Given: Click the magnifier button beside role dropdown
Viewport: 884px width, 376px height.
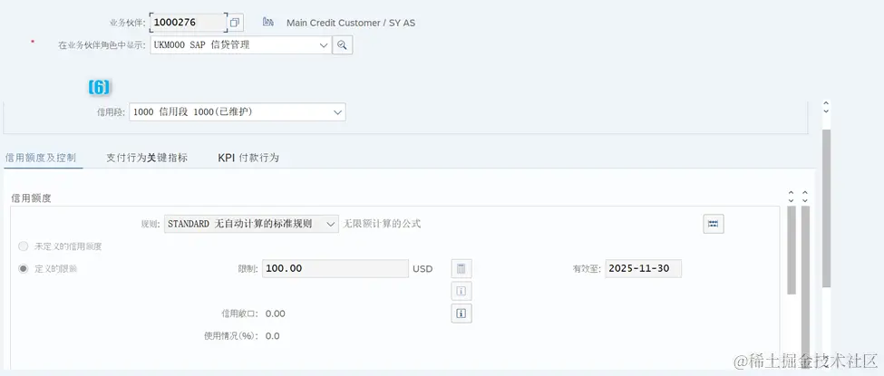Looking at the screenshot, I should (342, 44).
